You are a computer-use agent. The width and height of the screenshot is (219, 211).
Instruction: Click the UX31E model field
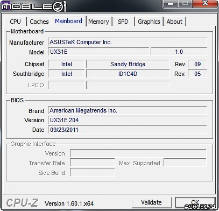coord(98,52)
